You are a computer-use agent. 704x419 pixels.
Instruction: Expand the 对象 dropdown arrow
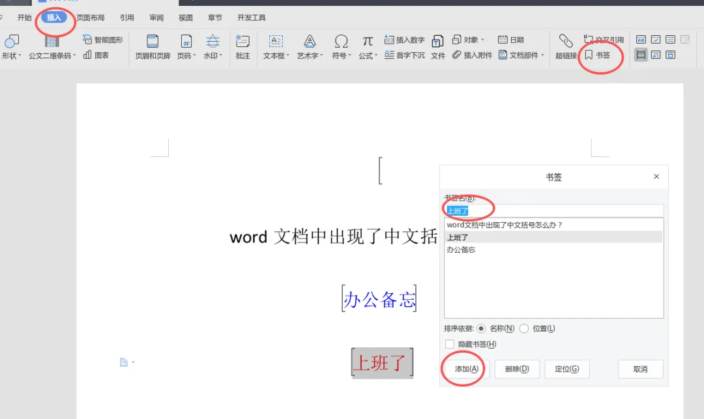coord(482,40)
